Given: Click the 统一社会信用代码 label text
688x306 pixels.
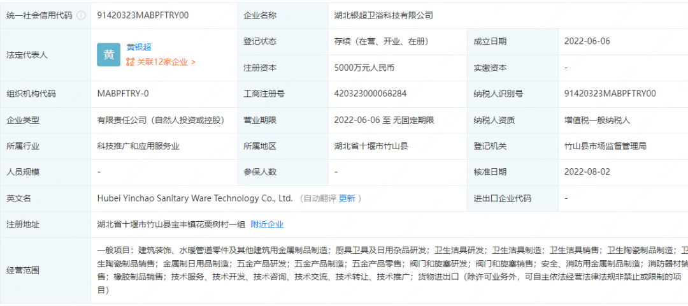Looking at the screenshot, I should (x=39, y=15).
